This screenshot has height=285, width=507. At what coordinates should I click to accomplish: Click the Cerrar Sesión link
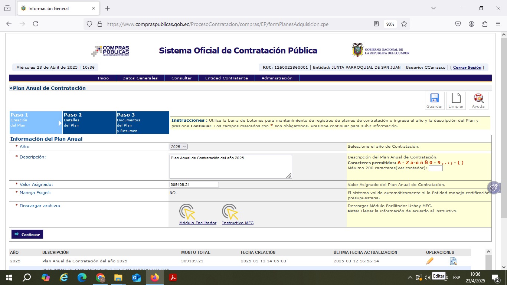(467, 68)
